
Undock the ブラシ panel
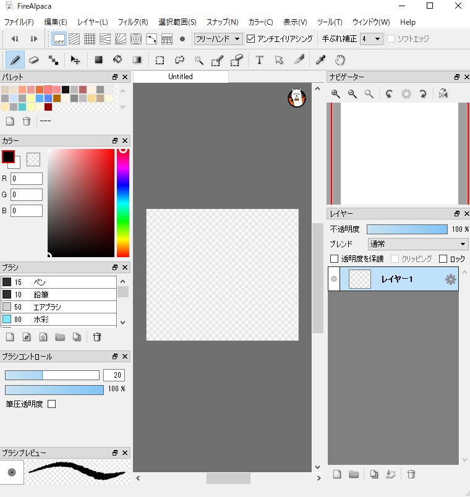tap(115, 267)
